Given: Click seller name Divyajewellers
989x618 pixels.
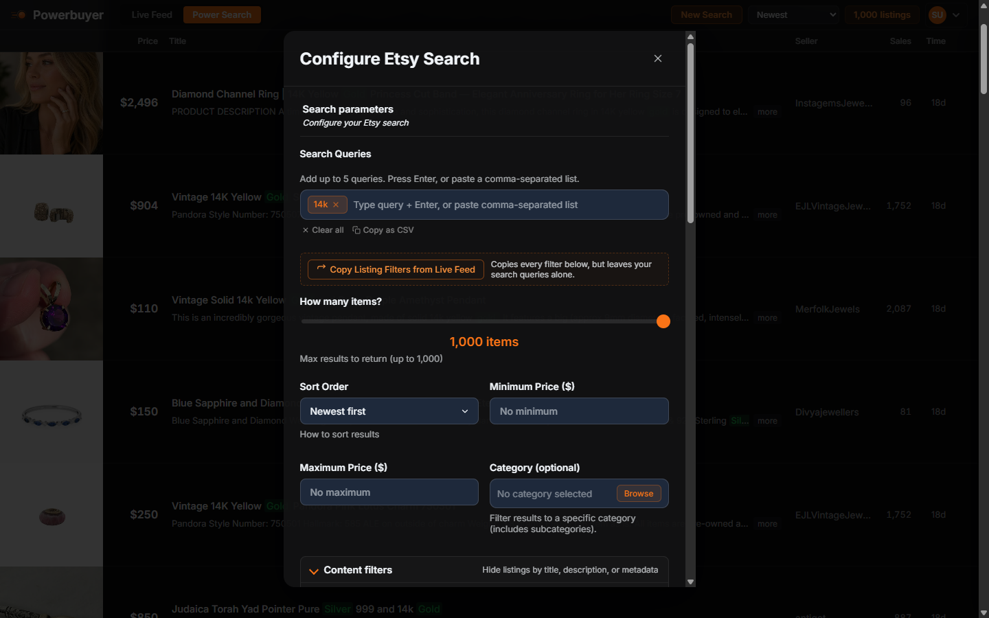Looking at the screenshot, I should [827, 412].
